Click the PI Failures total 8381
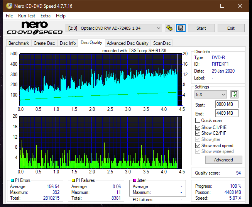Viewport: 252px width, 207px height. click(x=116, y=198)
